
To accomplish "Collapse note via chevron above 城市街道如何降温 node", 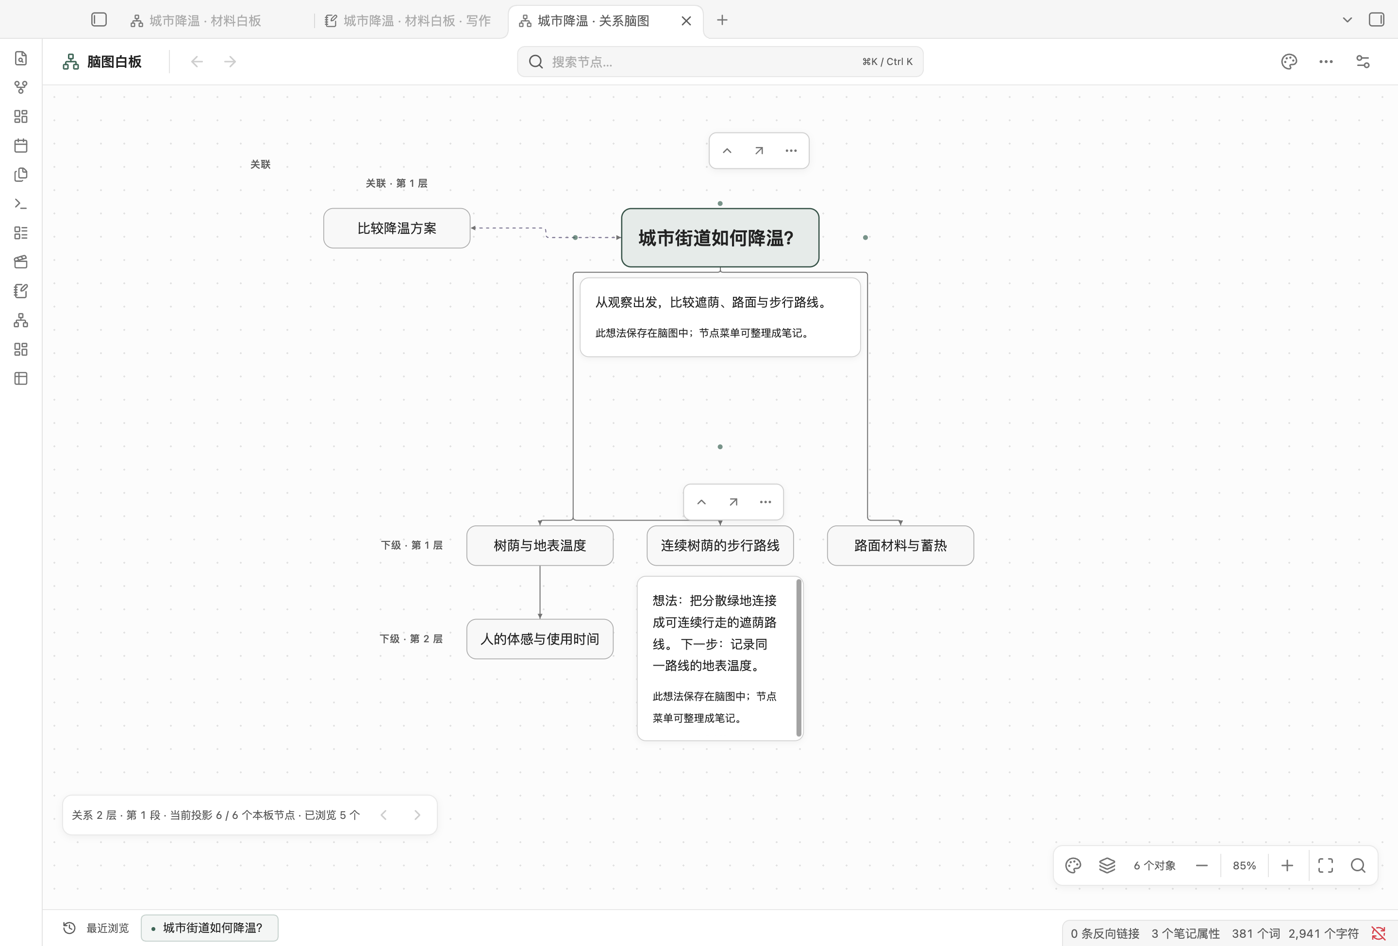I will click(x=727, y=151).
